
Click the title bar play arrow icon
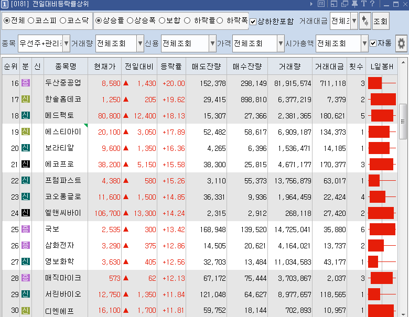coord(311,4)
